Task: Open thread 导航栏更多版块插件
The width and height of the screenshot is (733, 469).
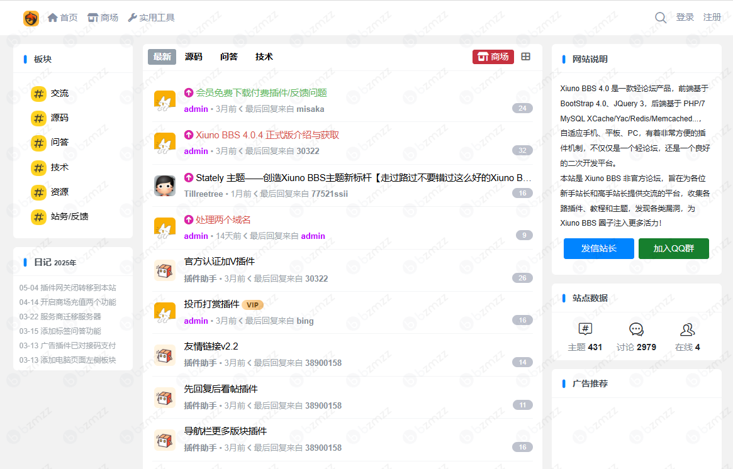Action: 226,431
